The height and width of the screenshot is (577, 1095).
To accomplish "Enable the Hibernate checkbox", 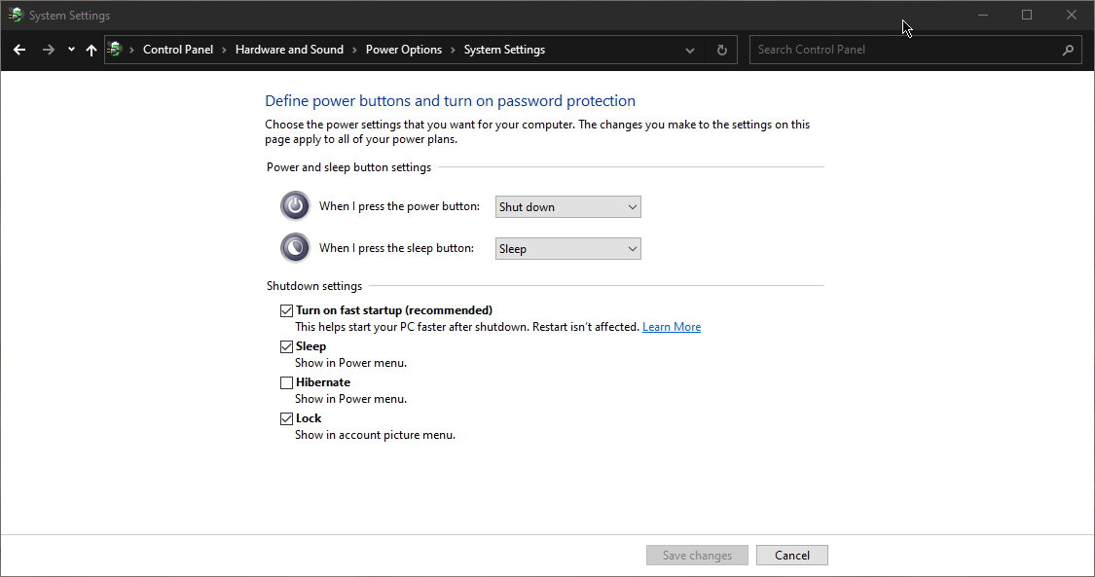I will tap(286, 382).
